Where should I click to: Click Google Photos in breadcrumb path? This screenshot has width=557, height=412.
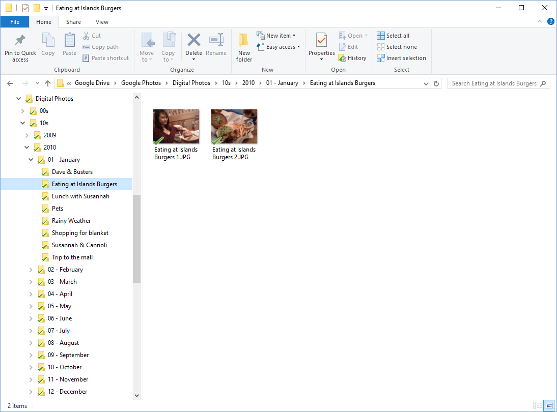point(141,83)
